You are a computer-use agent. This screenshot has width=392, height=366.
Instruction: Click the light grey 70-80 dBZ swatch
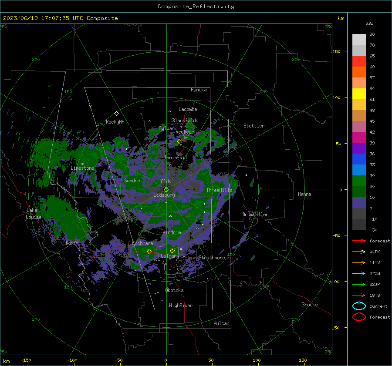(359, 40)
